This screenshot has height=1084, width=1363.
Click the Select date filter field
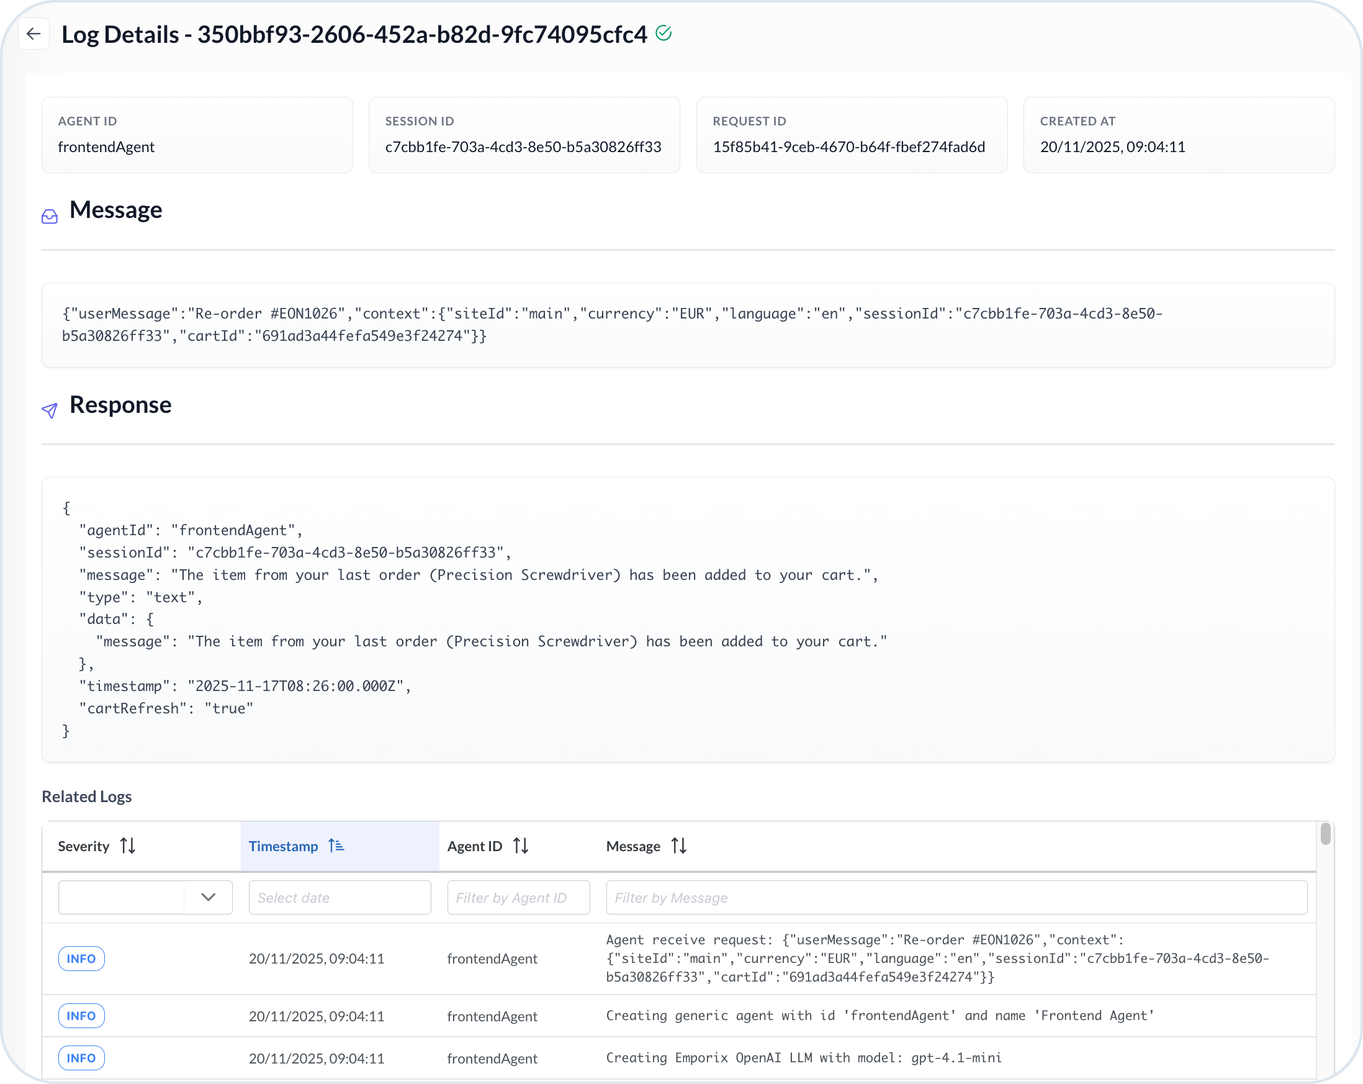[x=340, y=897]
